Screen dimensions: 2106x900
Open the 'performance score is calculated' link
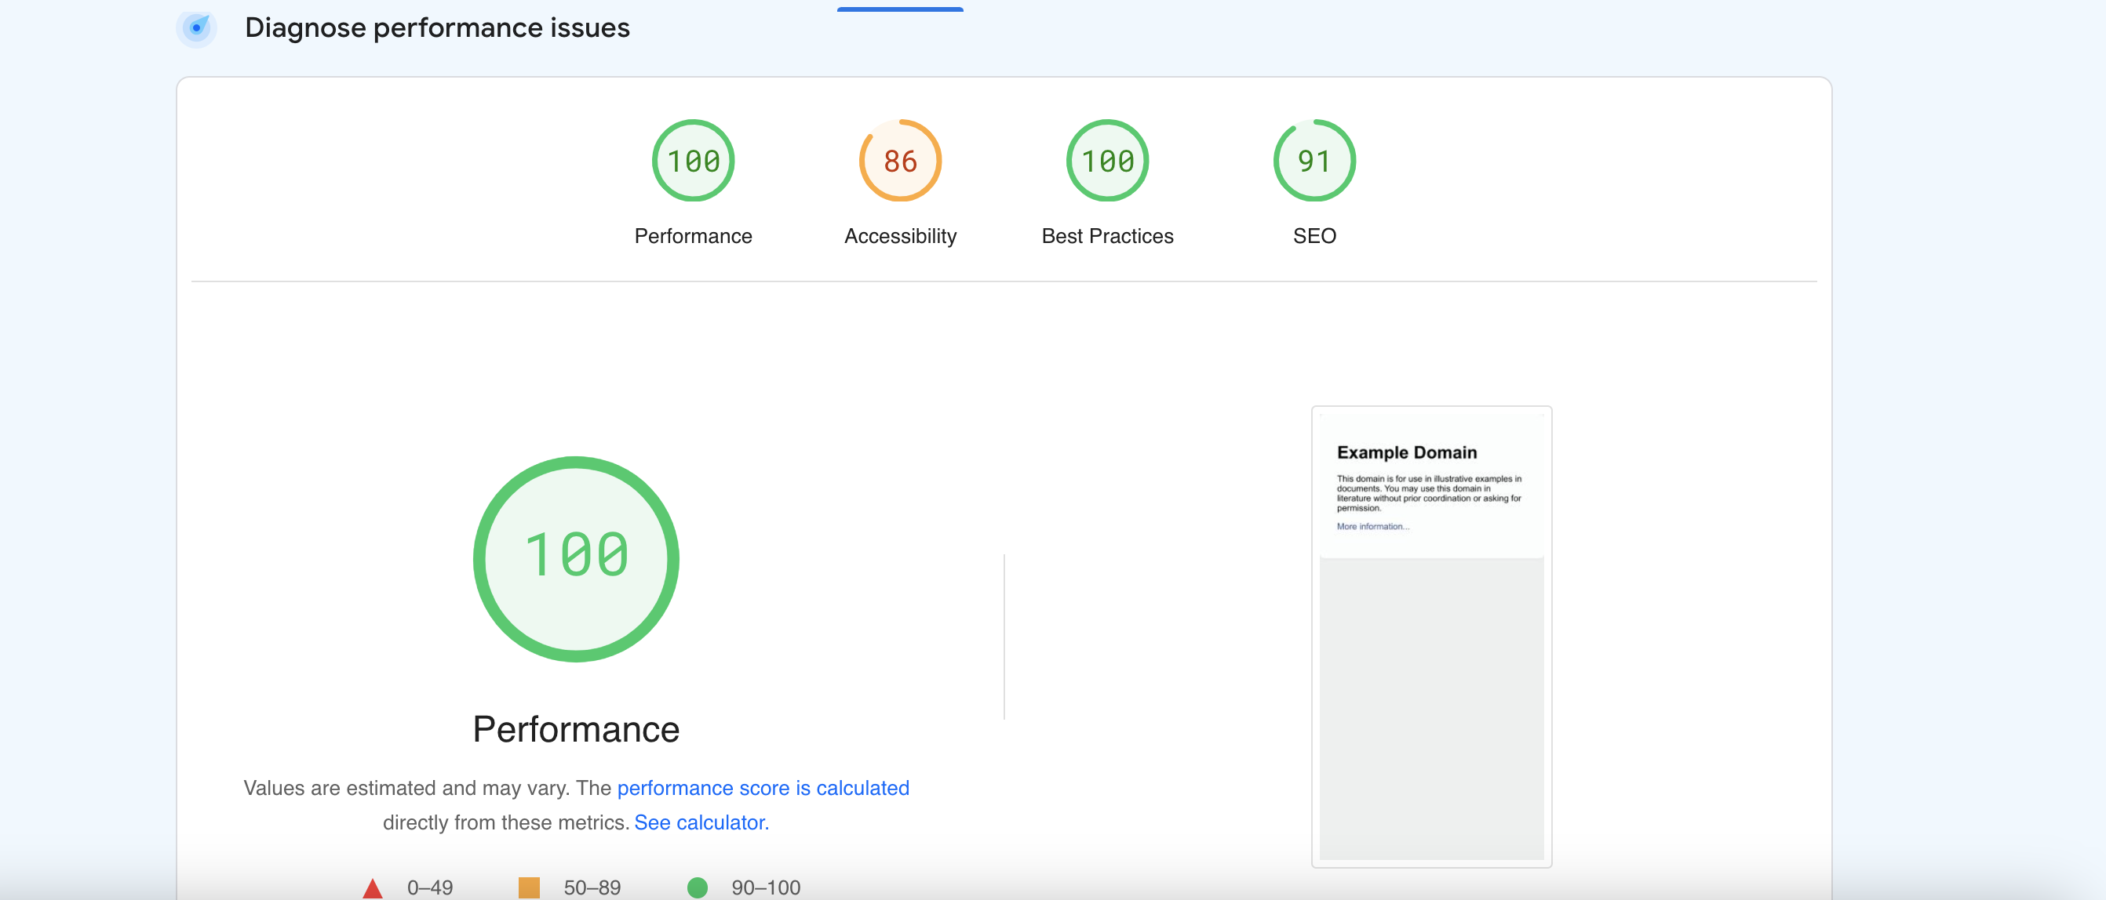point(763,787)
